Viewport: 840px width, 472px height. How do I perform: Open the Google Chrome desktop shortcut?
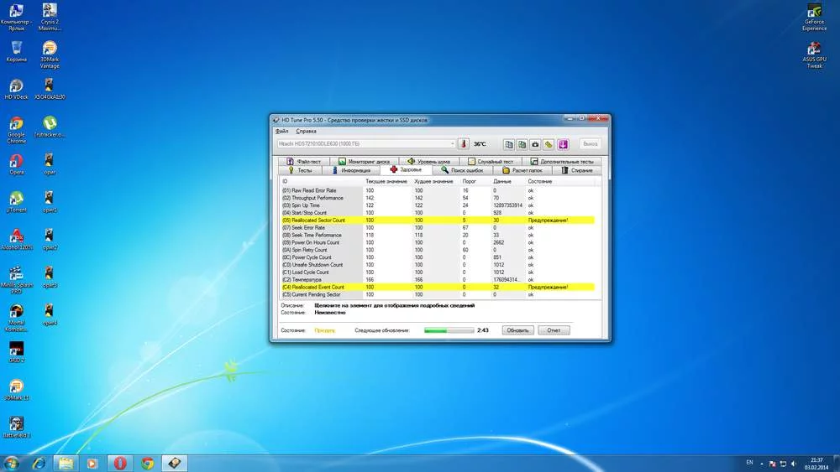(x=16, y=126)
